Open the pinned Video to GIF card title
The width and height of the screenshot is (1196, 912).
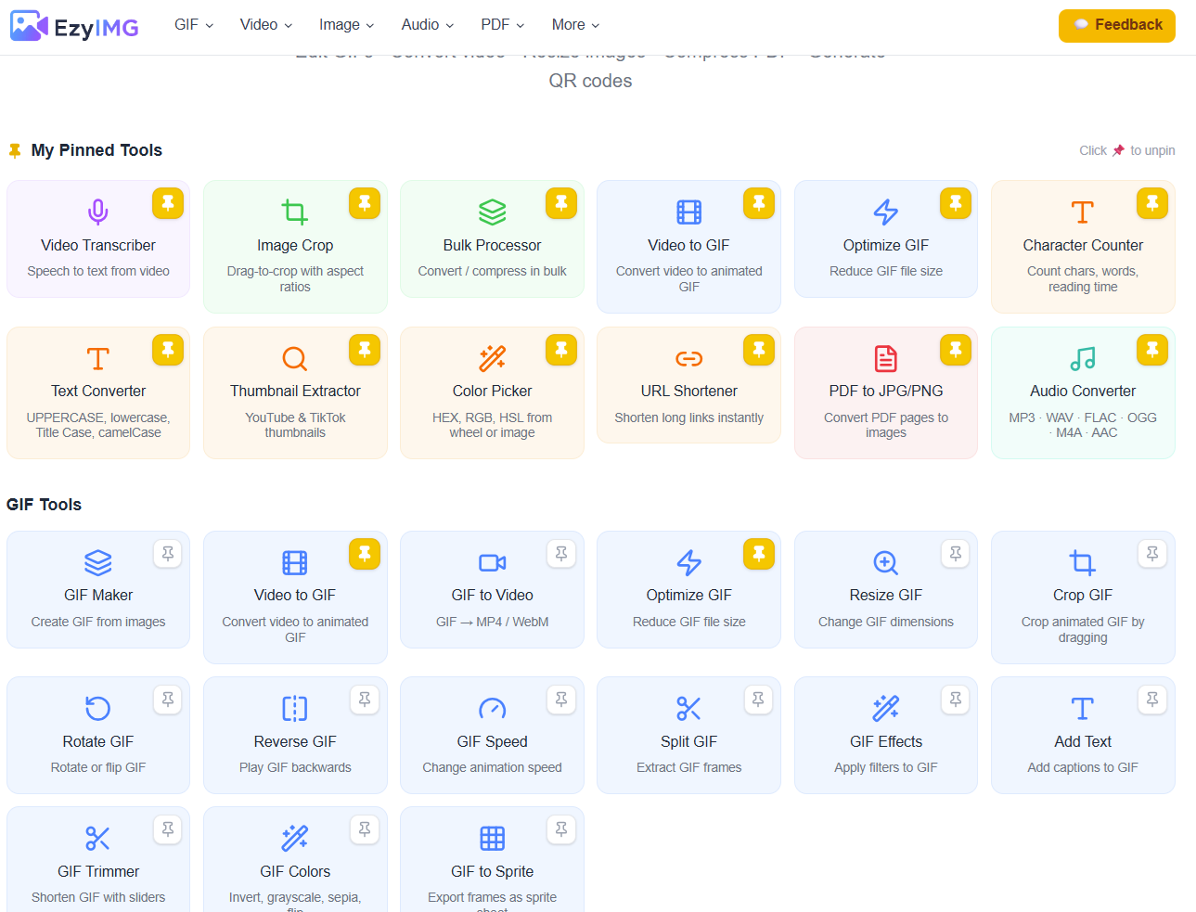tap(688, 246)
